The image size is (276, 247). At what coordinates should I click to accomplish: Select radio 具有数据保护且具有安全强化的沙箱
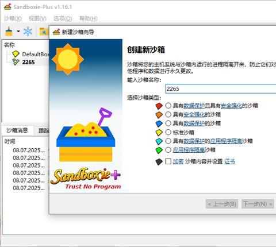click(x=168, y=106)
